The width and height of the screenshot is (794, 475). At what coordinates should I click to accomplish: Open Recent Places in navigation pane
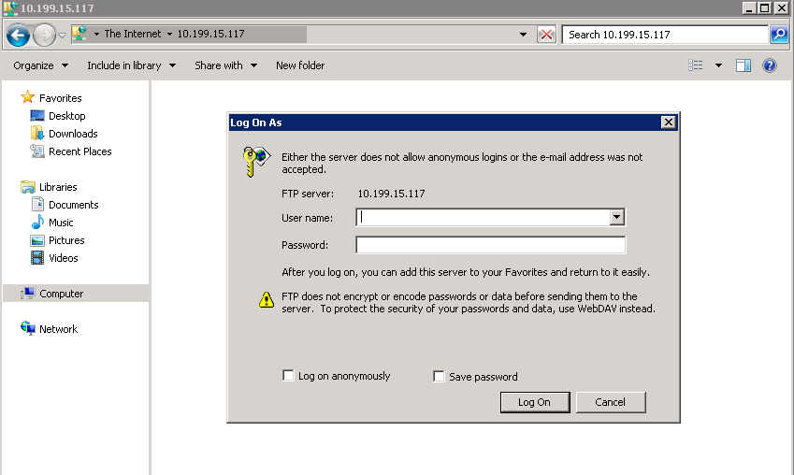click(80, 151)
